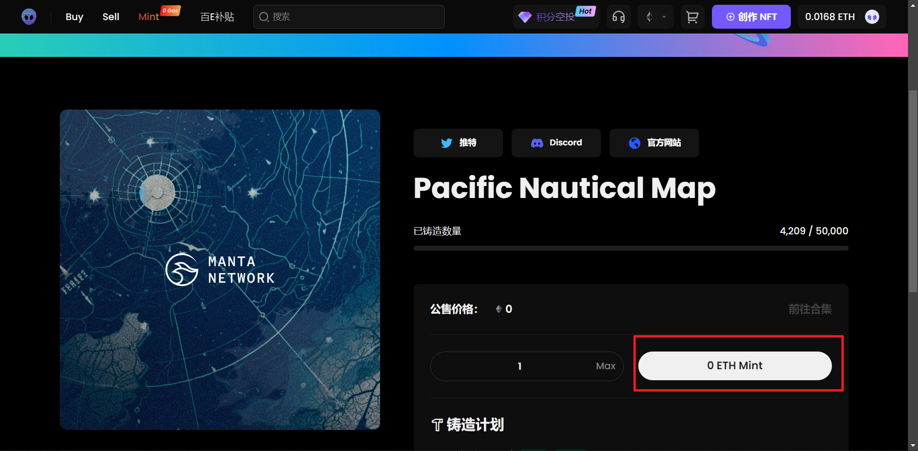This screenshot has height=451, width=918.
Task: Click the Pacific Nautical Map title
Action: coord(565,188)
